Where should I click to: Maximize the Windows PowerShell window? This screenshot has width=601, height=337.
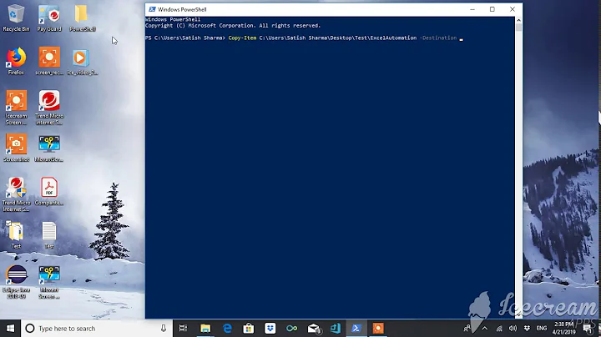click(492, 9)
